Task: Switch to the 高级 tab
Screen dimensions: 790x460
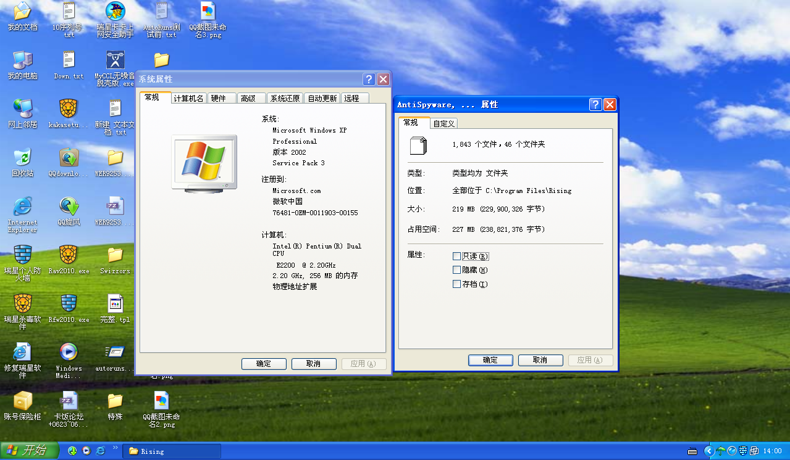Action: [x=251, y=98]
